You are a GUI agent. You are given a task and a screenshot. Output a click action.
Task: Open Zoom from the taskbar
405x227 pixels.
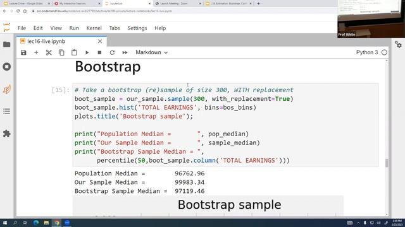tap(68, 223)
